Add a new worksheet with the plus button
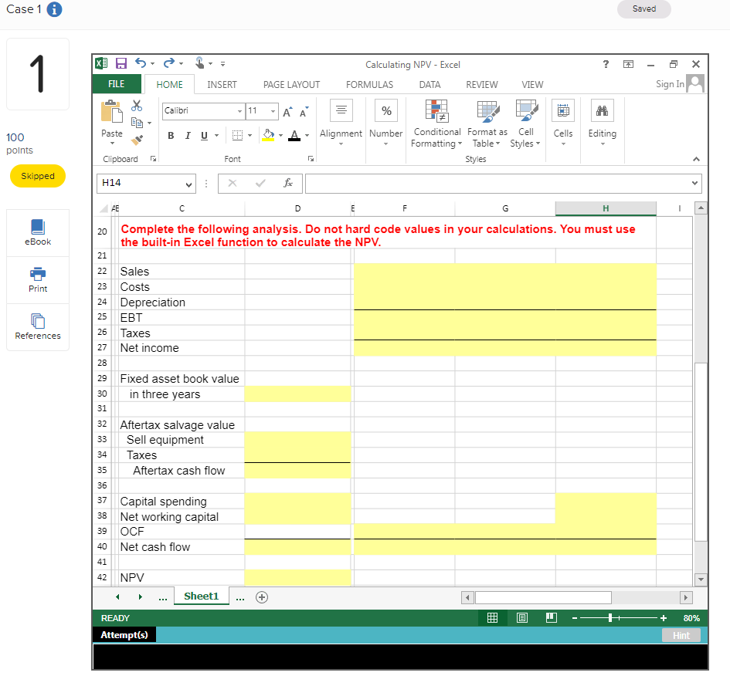This screenshot has height=686, width=730. click(x=261, y=596)
